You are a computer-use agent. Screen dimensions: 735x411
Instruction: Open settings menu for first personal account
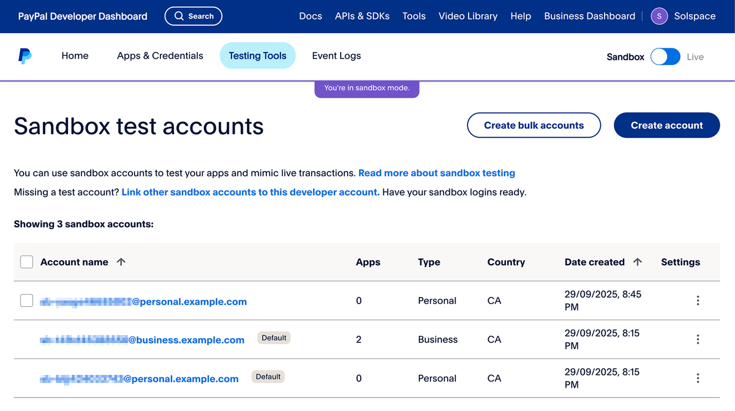coord(698,301)
